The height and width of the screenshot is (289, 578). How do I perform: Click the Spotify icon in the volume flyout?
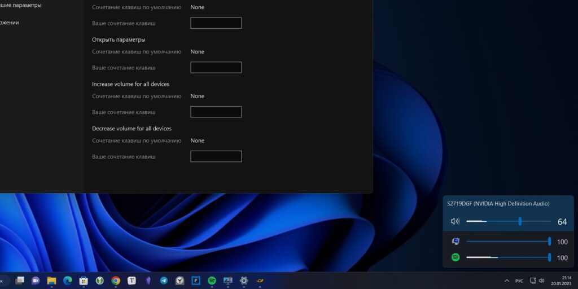tap(456, 257)
